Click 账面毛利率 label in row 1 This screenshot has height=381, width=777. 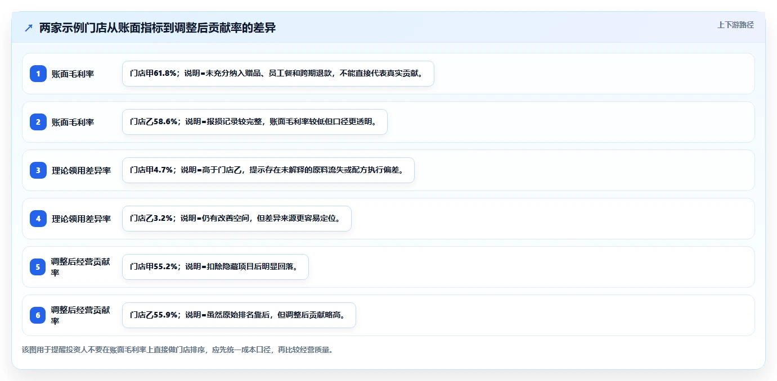(x=73, y=74)
